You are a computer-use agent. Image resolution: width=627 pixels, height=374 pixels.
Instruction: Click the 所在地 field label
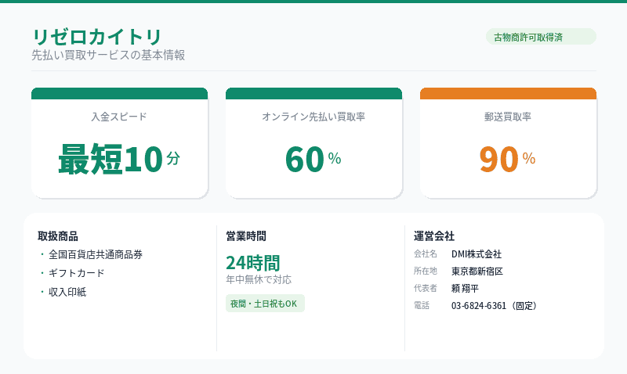point(426,271)
